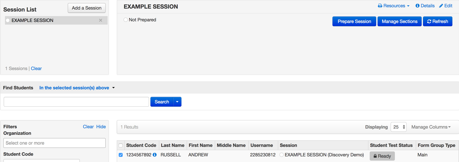Click the locked Ready status button
The image size is (459, 162).
click(x=382, y=156)
